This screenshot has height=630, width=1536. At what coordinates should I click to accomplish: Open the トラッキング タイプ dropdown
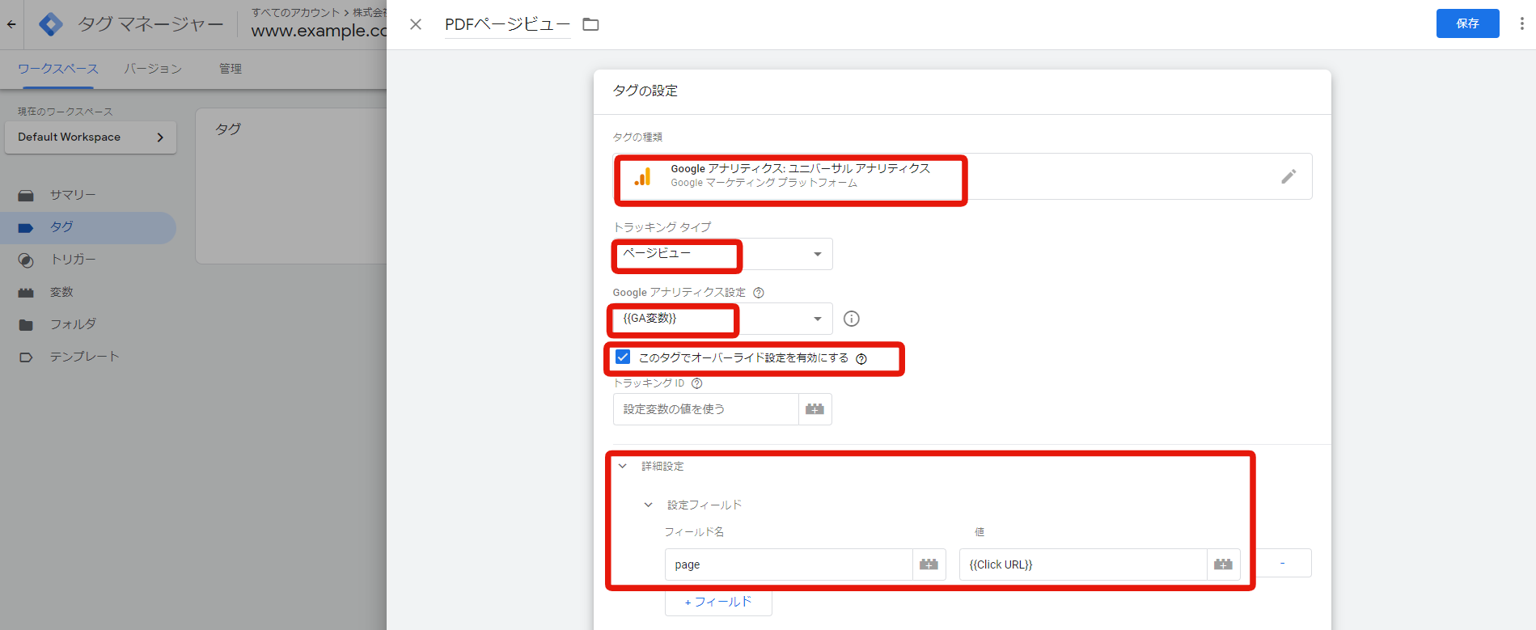pyautogui.click(x=722, y=254)
